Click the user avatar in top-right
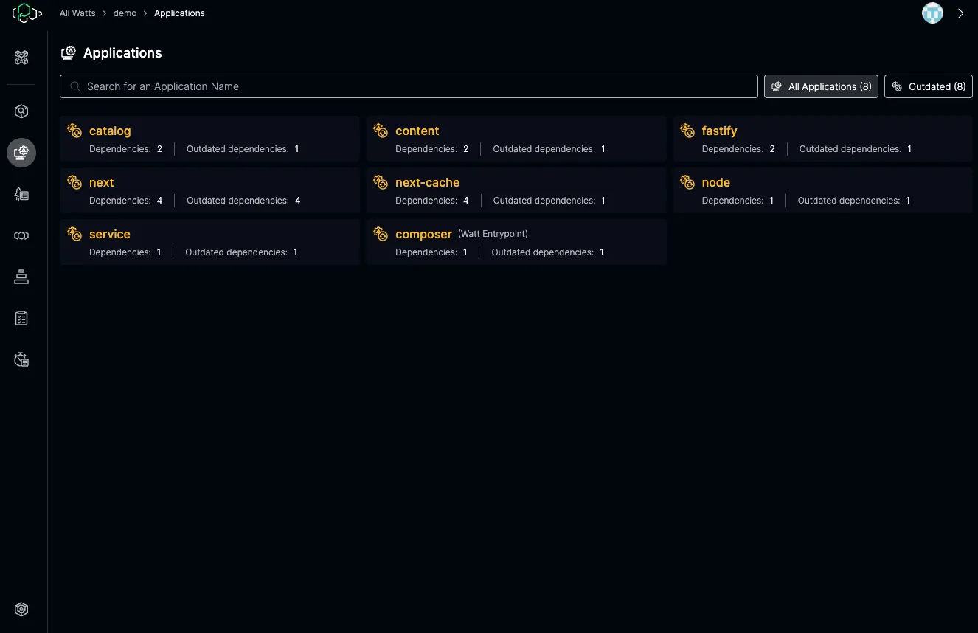The height and width of the screenshot is (633, 978). click(932, 13)
